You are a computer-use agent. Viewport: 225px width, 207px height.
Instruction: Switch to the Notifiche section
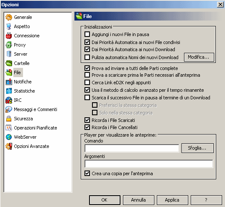coord(23,82)
